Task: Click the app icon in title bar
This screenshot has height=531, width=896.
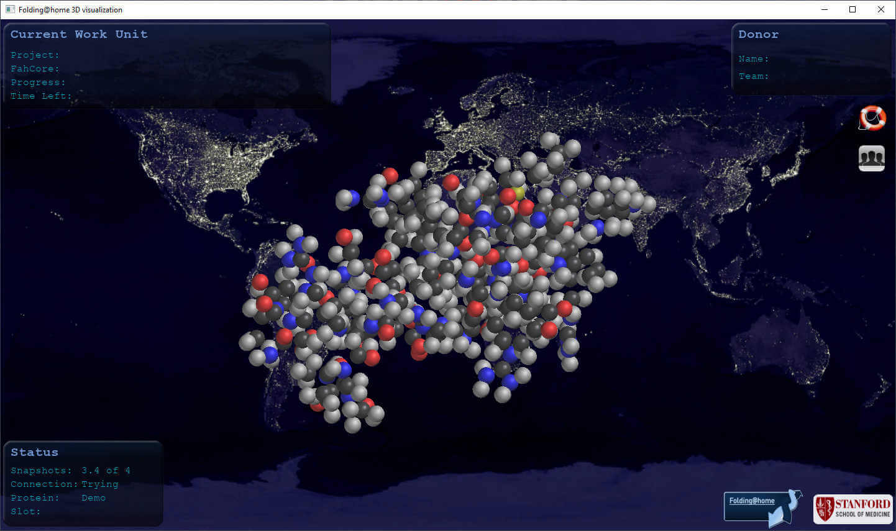Action: (x=10, y=9)
